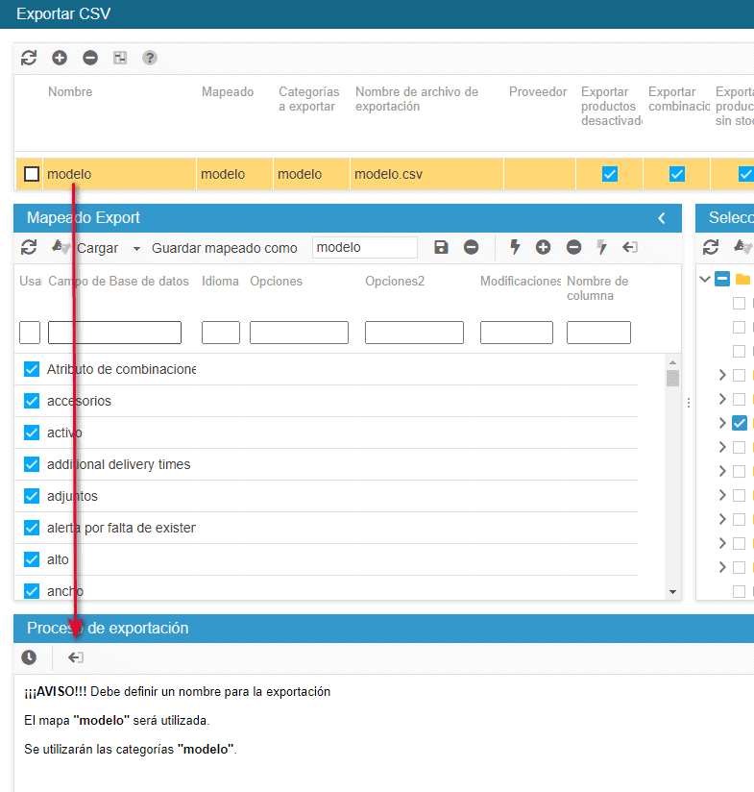Uncheck the accesorios field checkbox
The image size is (754, 792).
(32, 401)
